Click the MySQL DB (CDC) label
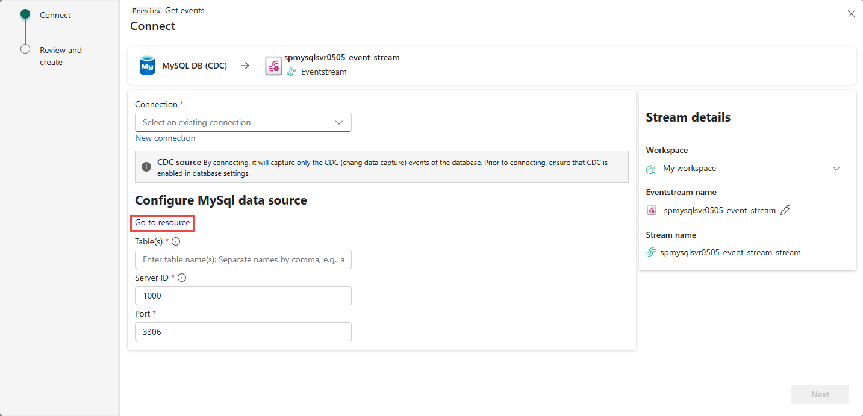The image size is (863, 416). pyautogui.click(x=195, y=66)
